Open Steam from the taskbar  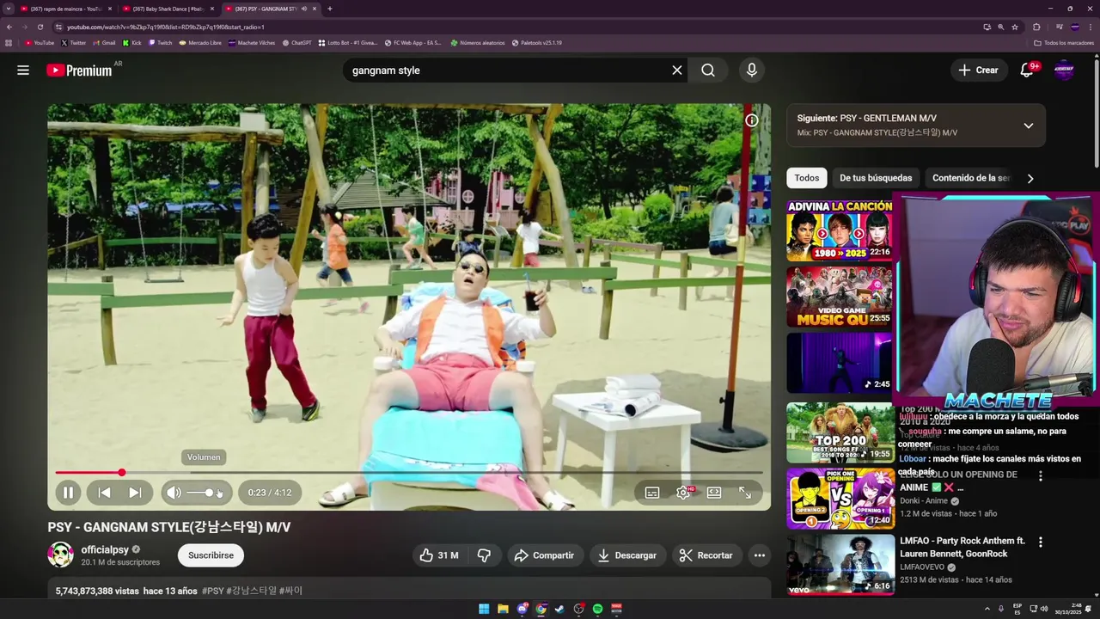pyautogui.click(x=559, y=609)
